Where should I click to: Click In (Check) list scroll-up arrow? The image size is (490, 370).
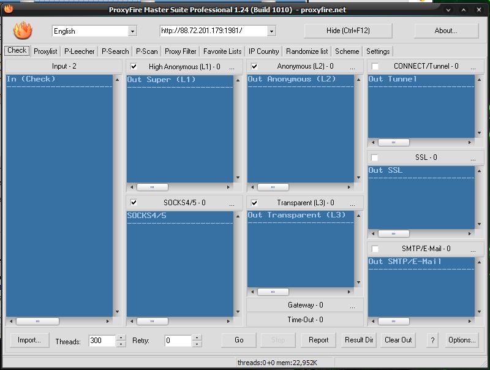click(x=117, y=80)
